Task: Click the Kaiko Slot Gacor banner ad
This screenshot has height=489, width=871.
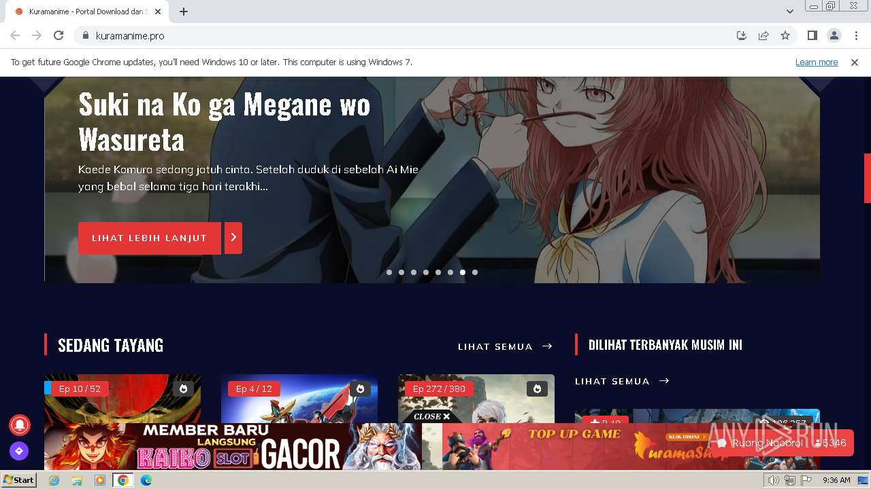Action: coord(233,447)
